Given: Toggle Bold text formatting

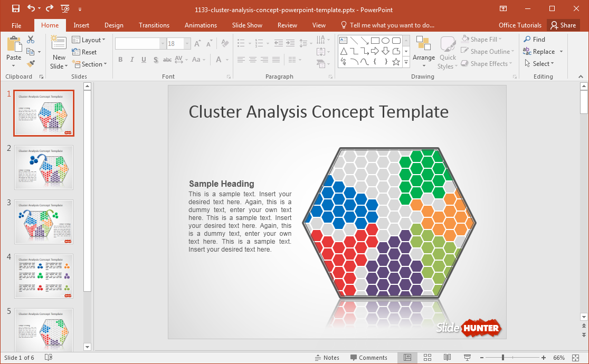Looking at the screenshot, I should pos(120,60).
